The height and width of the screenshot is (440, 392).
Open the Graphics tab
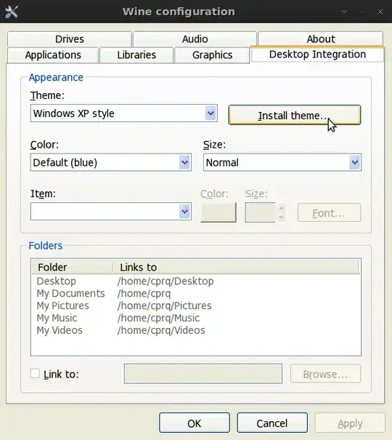212,55
